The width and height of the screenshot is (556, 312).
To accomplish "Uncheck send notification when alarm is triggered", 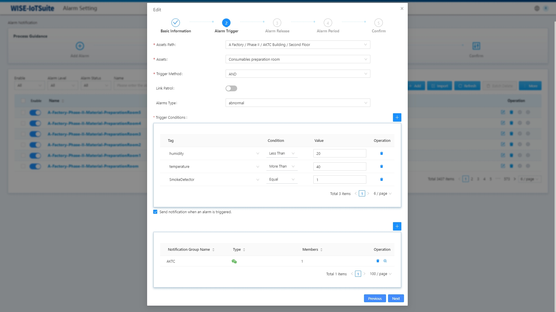I will tap(155, 212).
